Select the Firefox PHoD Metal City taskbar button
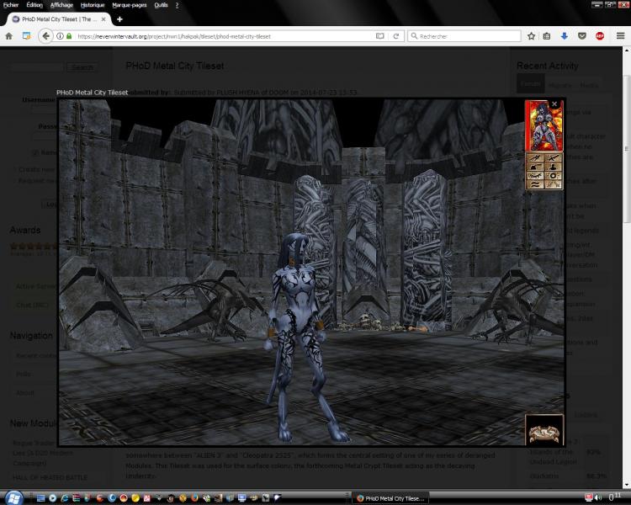The width and height of the screenshot is (631, 505). (x=390, y=498)
